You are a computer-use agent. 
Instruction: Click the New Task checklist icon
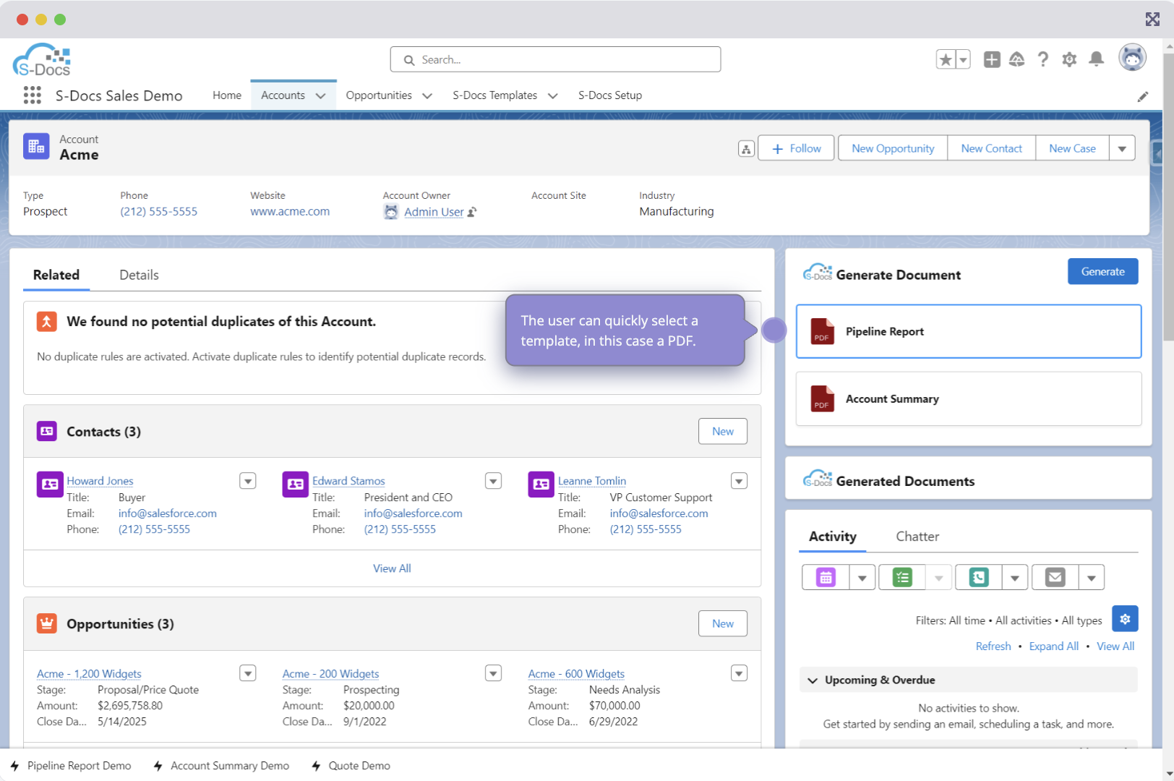[x=902, y=577]
